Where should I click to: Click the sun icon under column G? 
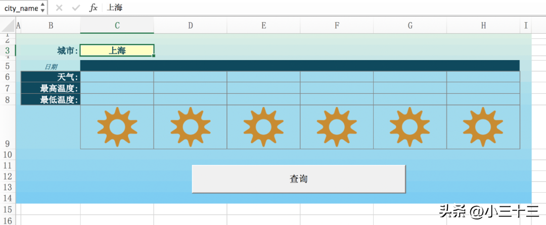point(410,127)
